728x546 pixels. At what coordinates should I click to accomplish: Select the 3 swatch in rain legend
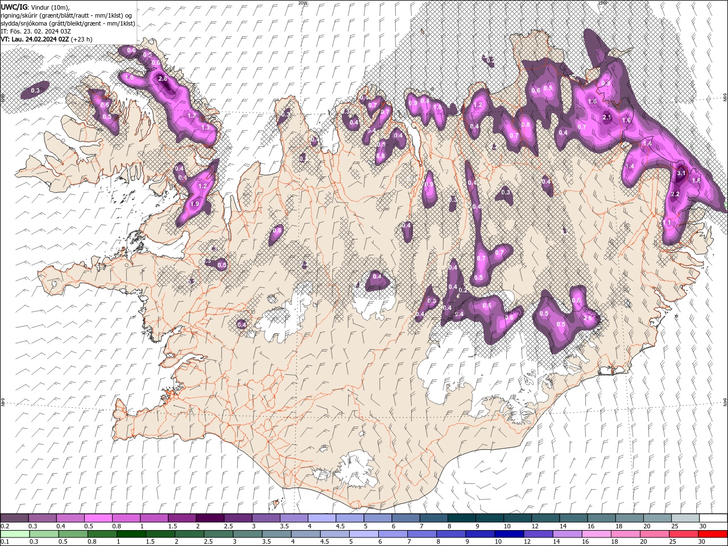247,533
